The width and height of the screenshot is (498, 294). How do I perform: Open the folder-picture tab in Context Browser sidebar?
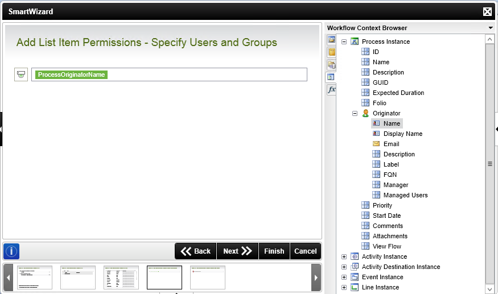331,40
